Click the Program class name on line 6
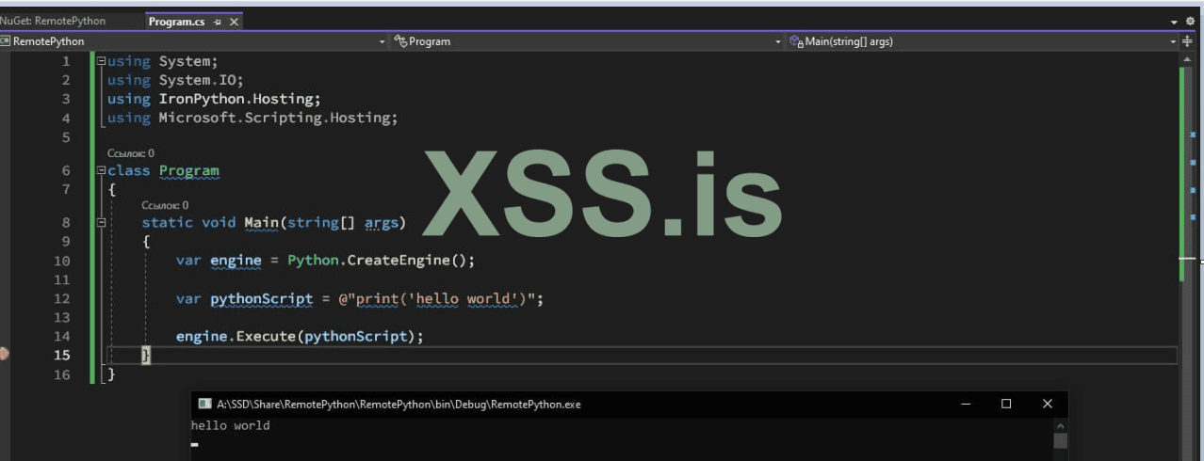 coord(188,171)
